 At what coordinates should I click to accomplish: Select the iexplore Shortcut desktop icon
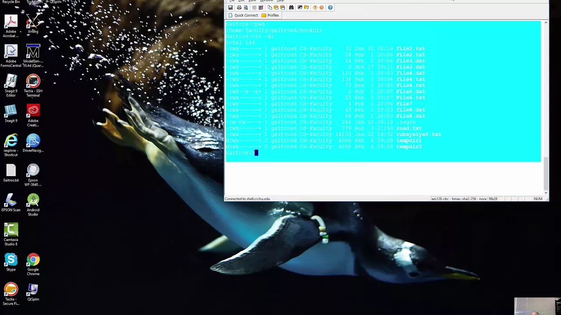coord(11,145)
